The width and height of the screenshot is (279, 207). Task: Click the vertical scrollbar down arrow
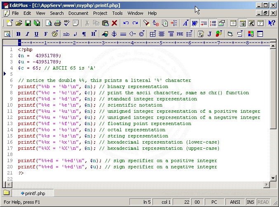coord(273,178)
